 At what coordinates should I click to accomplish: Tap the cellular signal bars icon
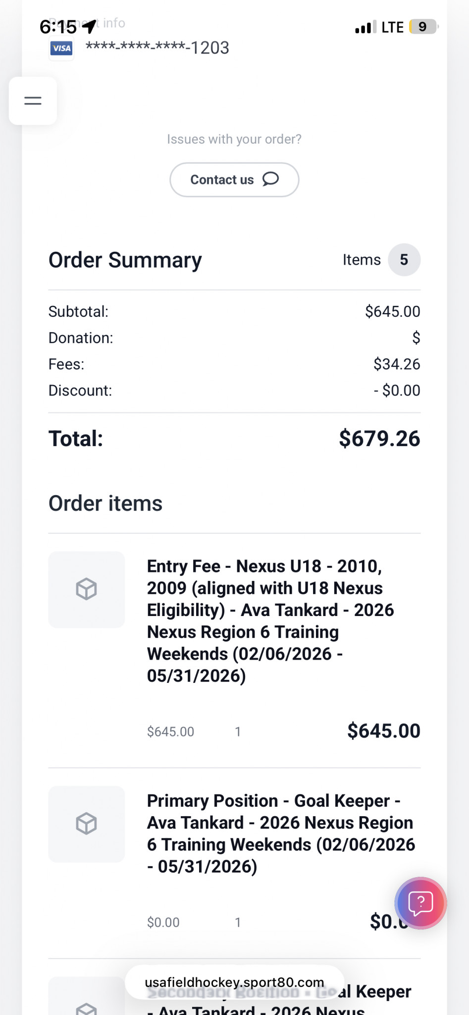[365, 27]
